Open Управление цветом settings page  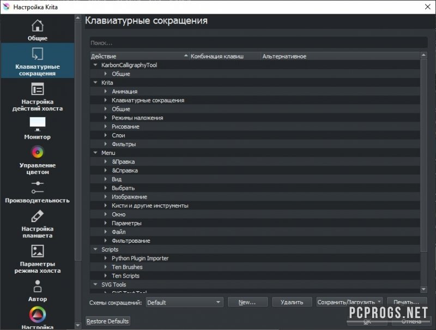(37, 160)
